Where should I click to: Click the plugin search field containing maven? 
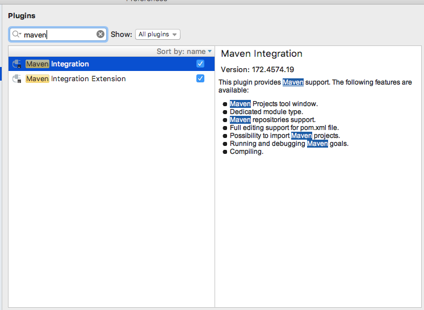[58, 35]
